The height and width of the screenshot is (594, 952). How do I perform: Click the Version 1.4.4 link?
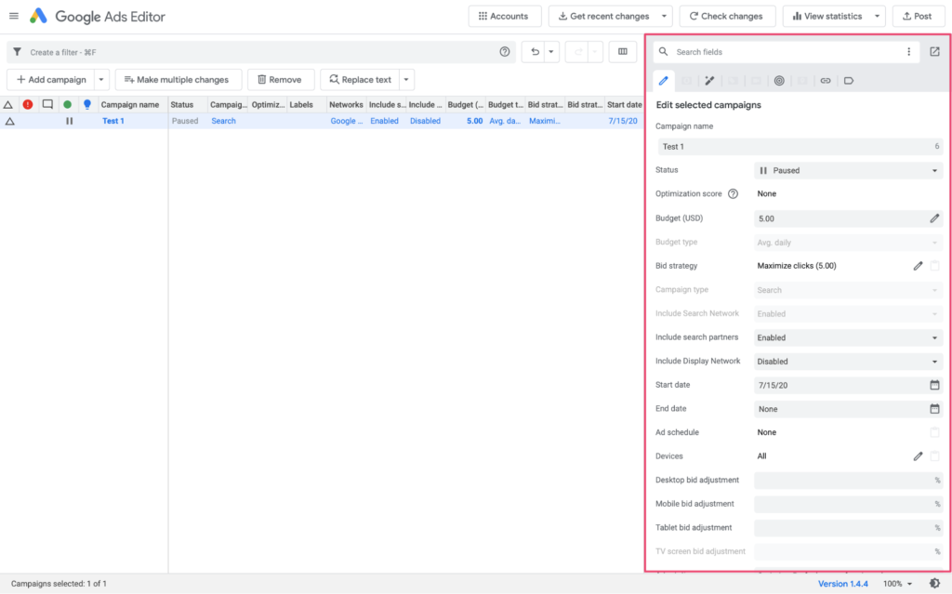[x=843, y=583]
